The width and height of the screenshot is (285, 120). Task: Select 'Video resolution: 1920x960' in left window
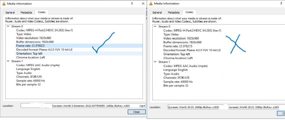click(34, 38)
